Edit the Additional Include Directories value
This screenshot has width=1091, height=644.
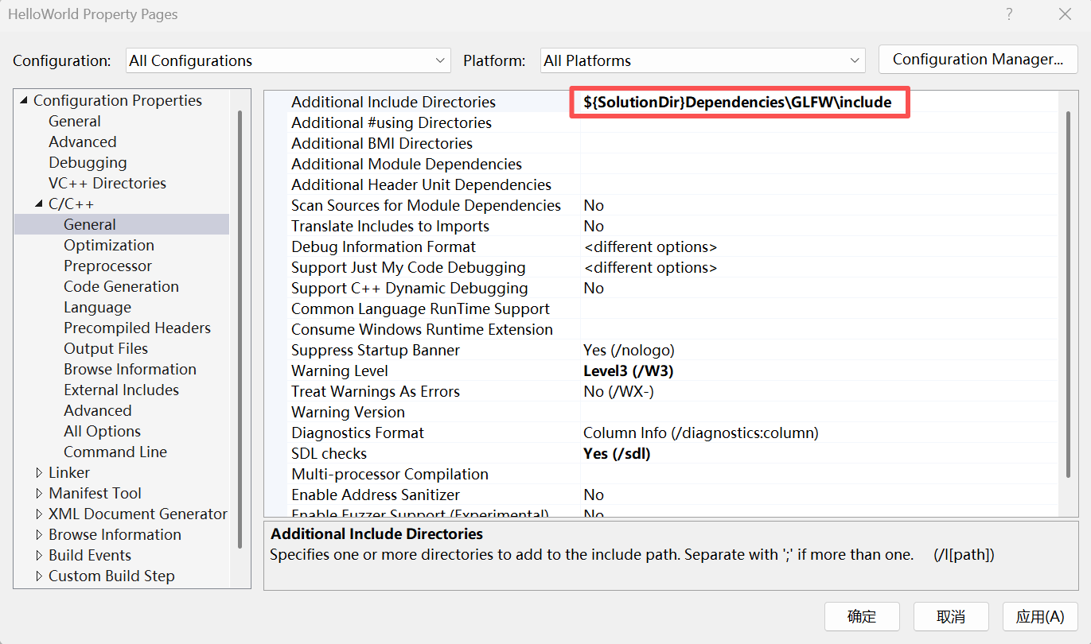point(738,103)
